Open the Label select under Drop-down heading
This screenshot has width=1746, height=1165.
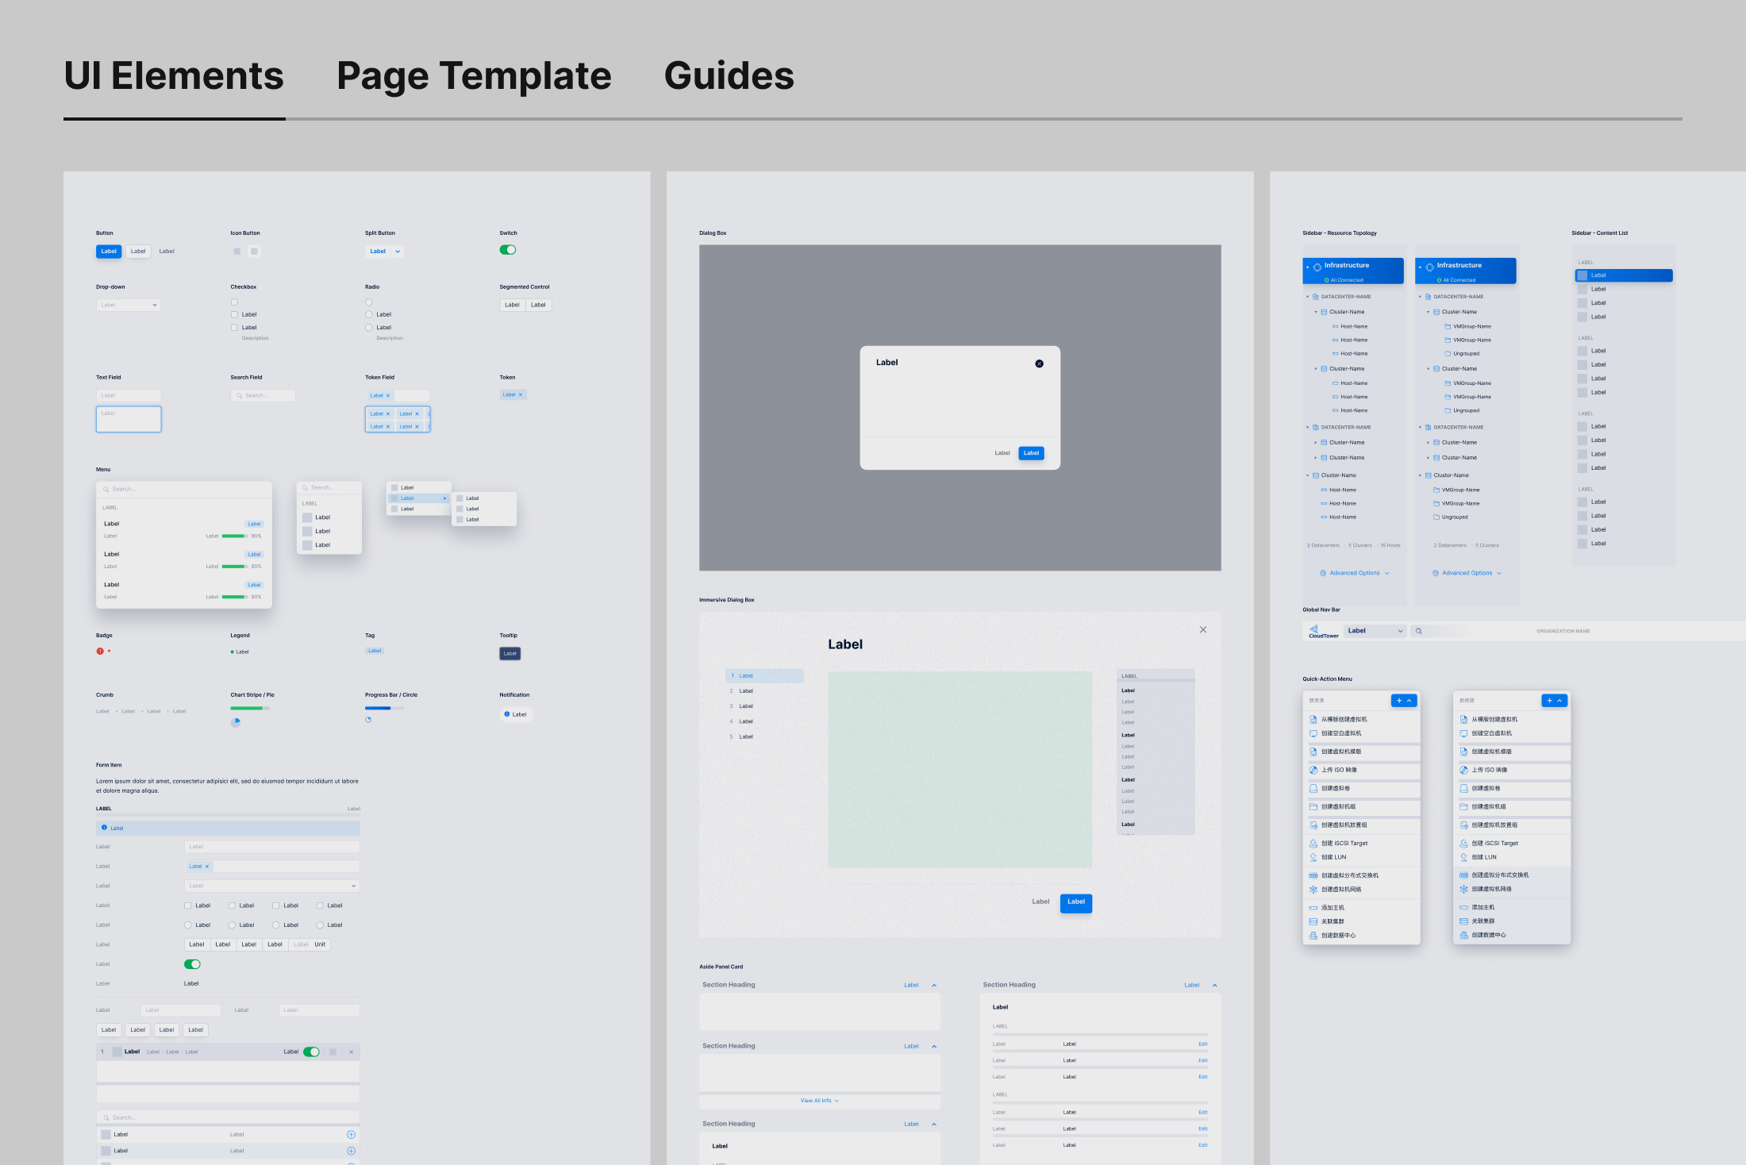pyautogui.click(x=129, y=305)
